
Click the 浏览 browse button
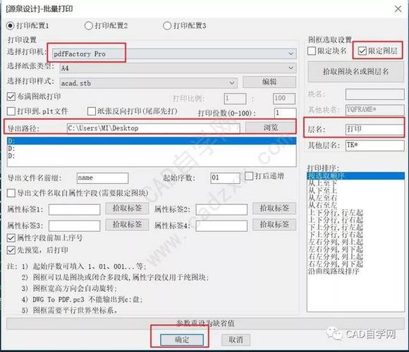click(270, 127)
